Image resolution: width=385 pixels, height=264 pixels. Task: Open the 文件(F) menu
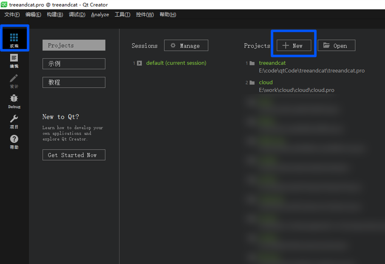[x=12, y=14]
